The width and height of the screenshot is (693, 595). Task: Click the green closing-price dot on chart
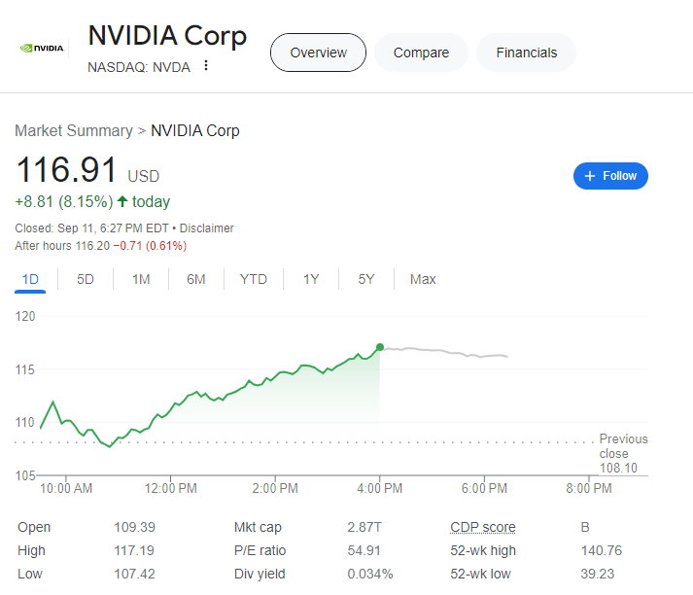click(379, 347)
